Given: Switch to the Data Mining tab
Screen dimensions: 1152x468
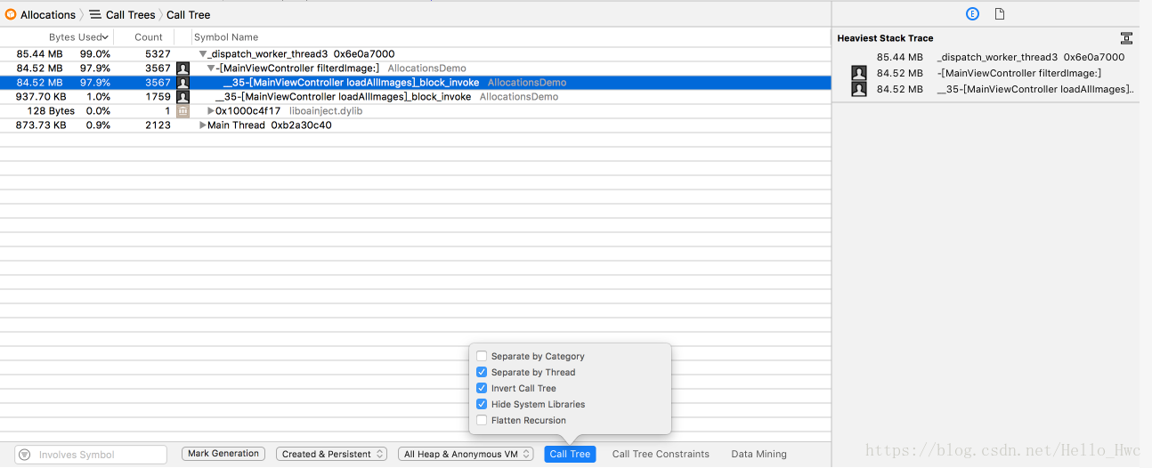Looking at the screenshot, I should [759, 454].
